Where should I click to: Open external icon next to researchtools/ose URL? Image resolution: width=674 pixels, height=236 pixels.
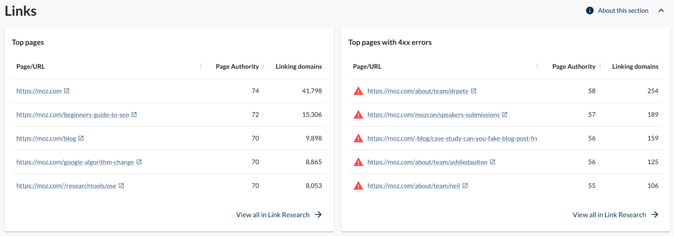click(121, 186)
